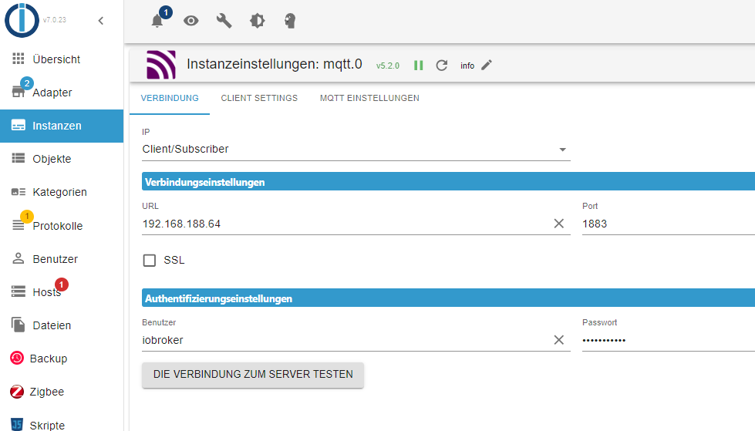Click the Authentifizierungseinstellungen header
Screen dimensions: 755x431
(x=448, y=298)
